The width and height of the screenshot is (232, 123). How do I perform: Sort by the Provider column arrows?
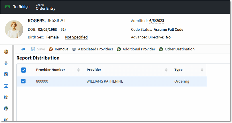[x=166, y=70]
